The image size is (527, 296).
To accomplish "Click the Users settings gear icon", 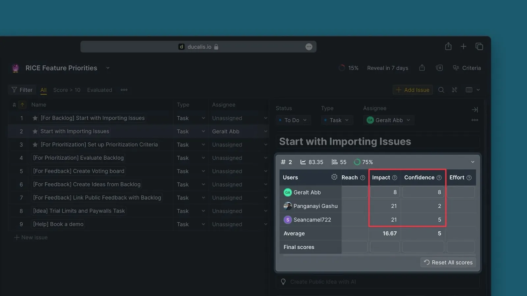I will pyautogui.click(x=334, y=177).
